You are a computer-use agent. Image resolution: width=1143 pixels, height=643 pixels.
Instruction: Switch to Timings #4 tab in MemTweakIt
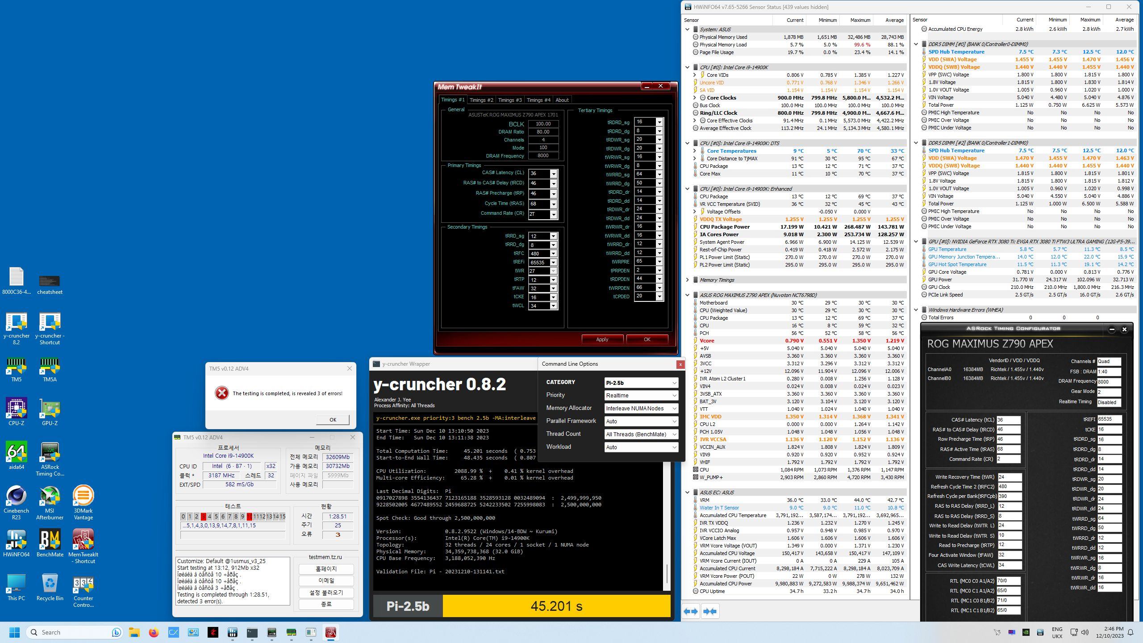538,100
